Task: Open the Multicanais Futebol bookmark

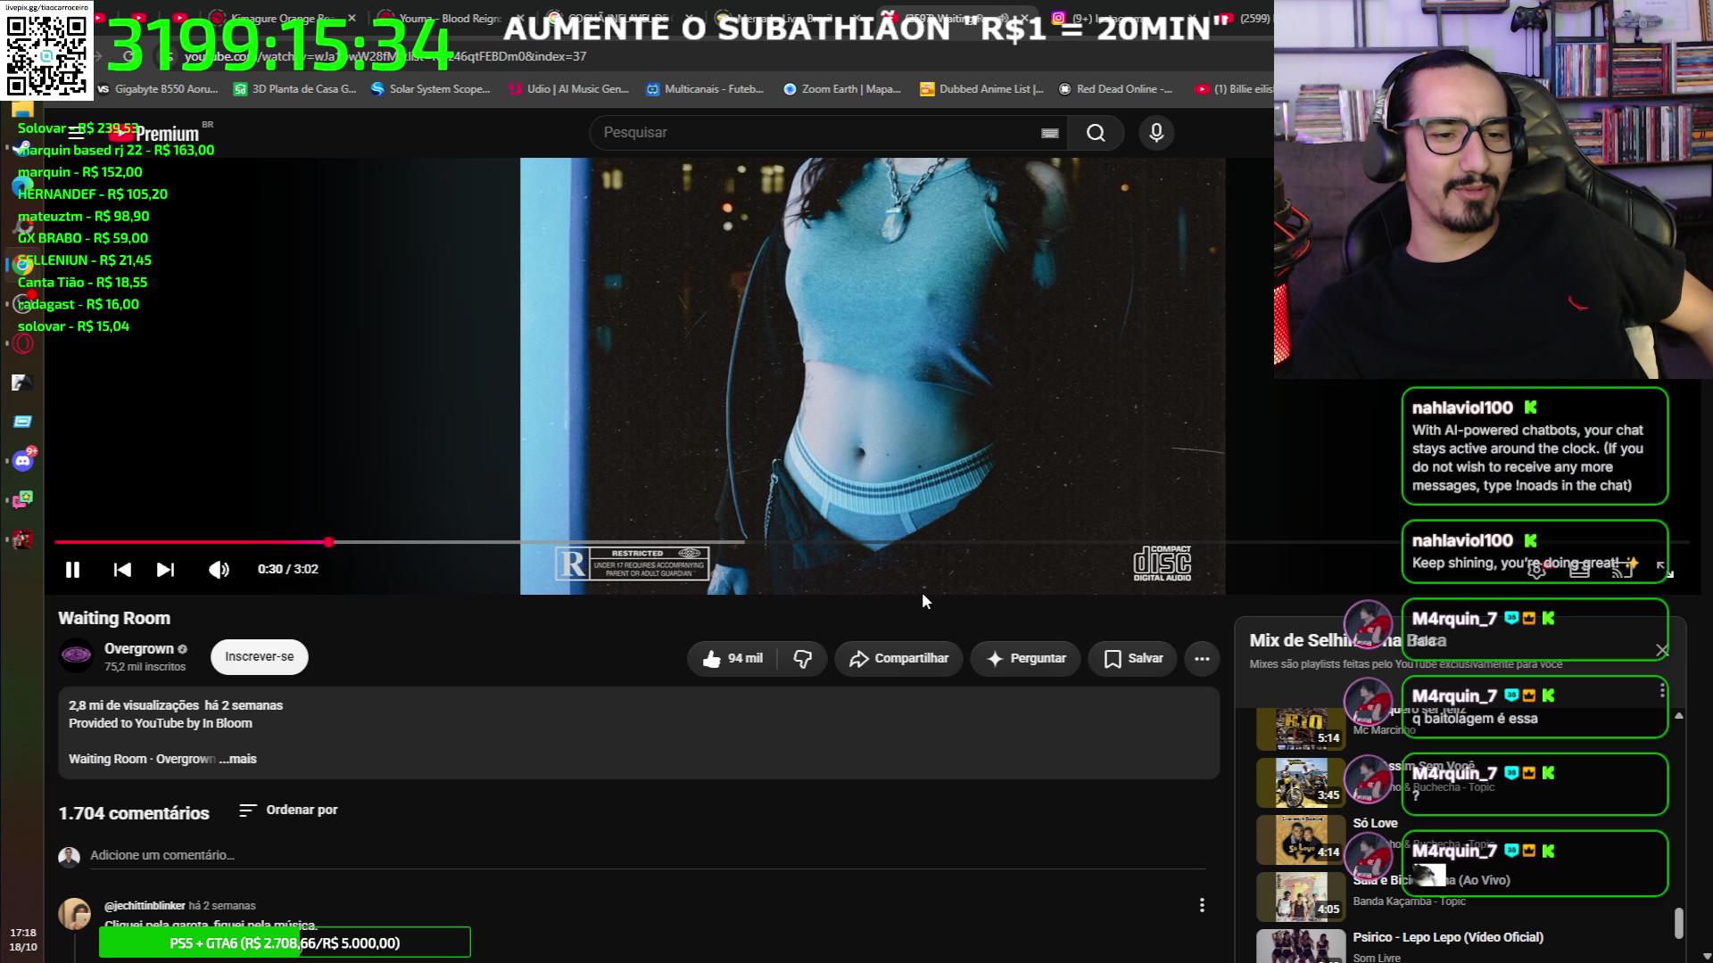Action: tap(705, 89)
